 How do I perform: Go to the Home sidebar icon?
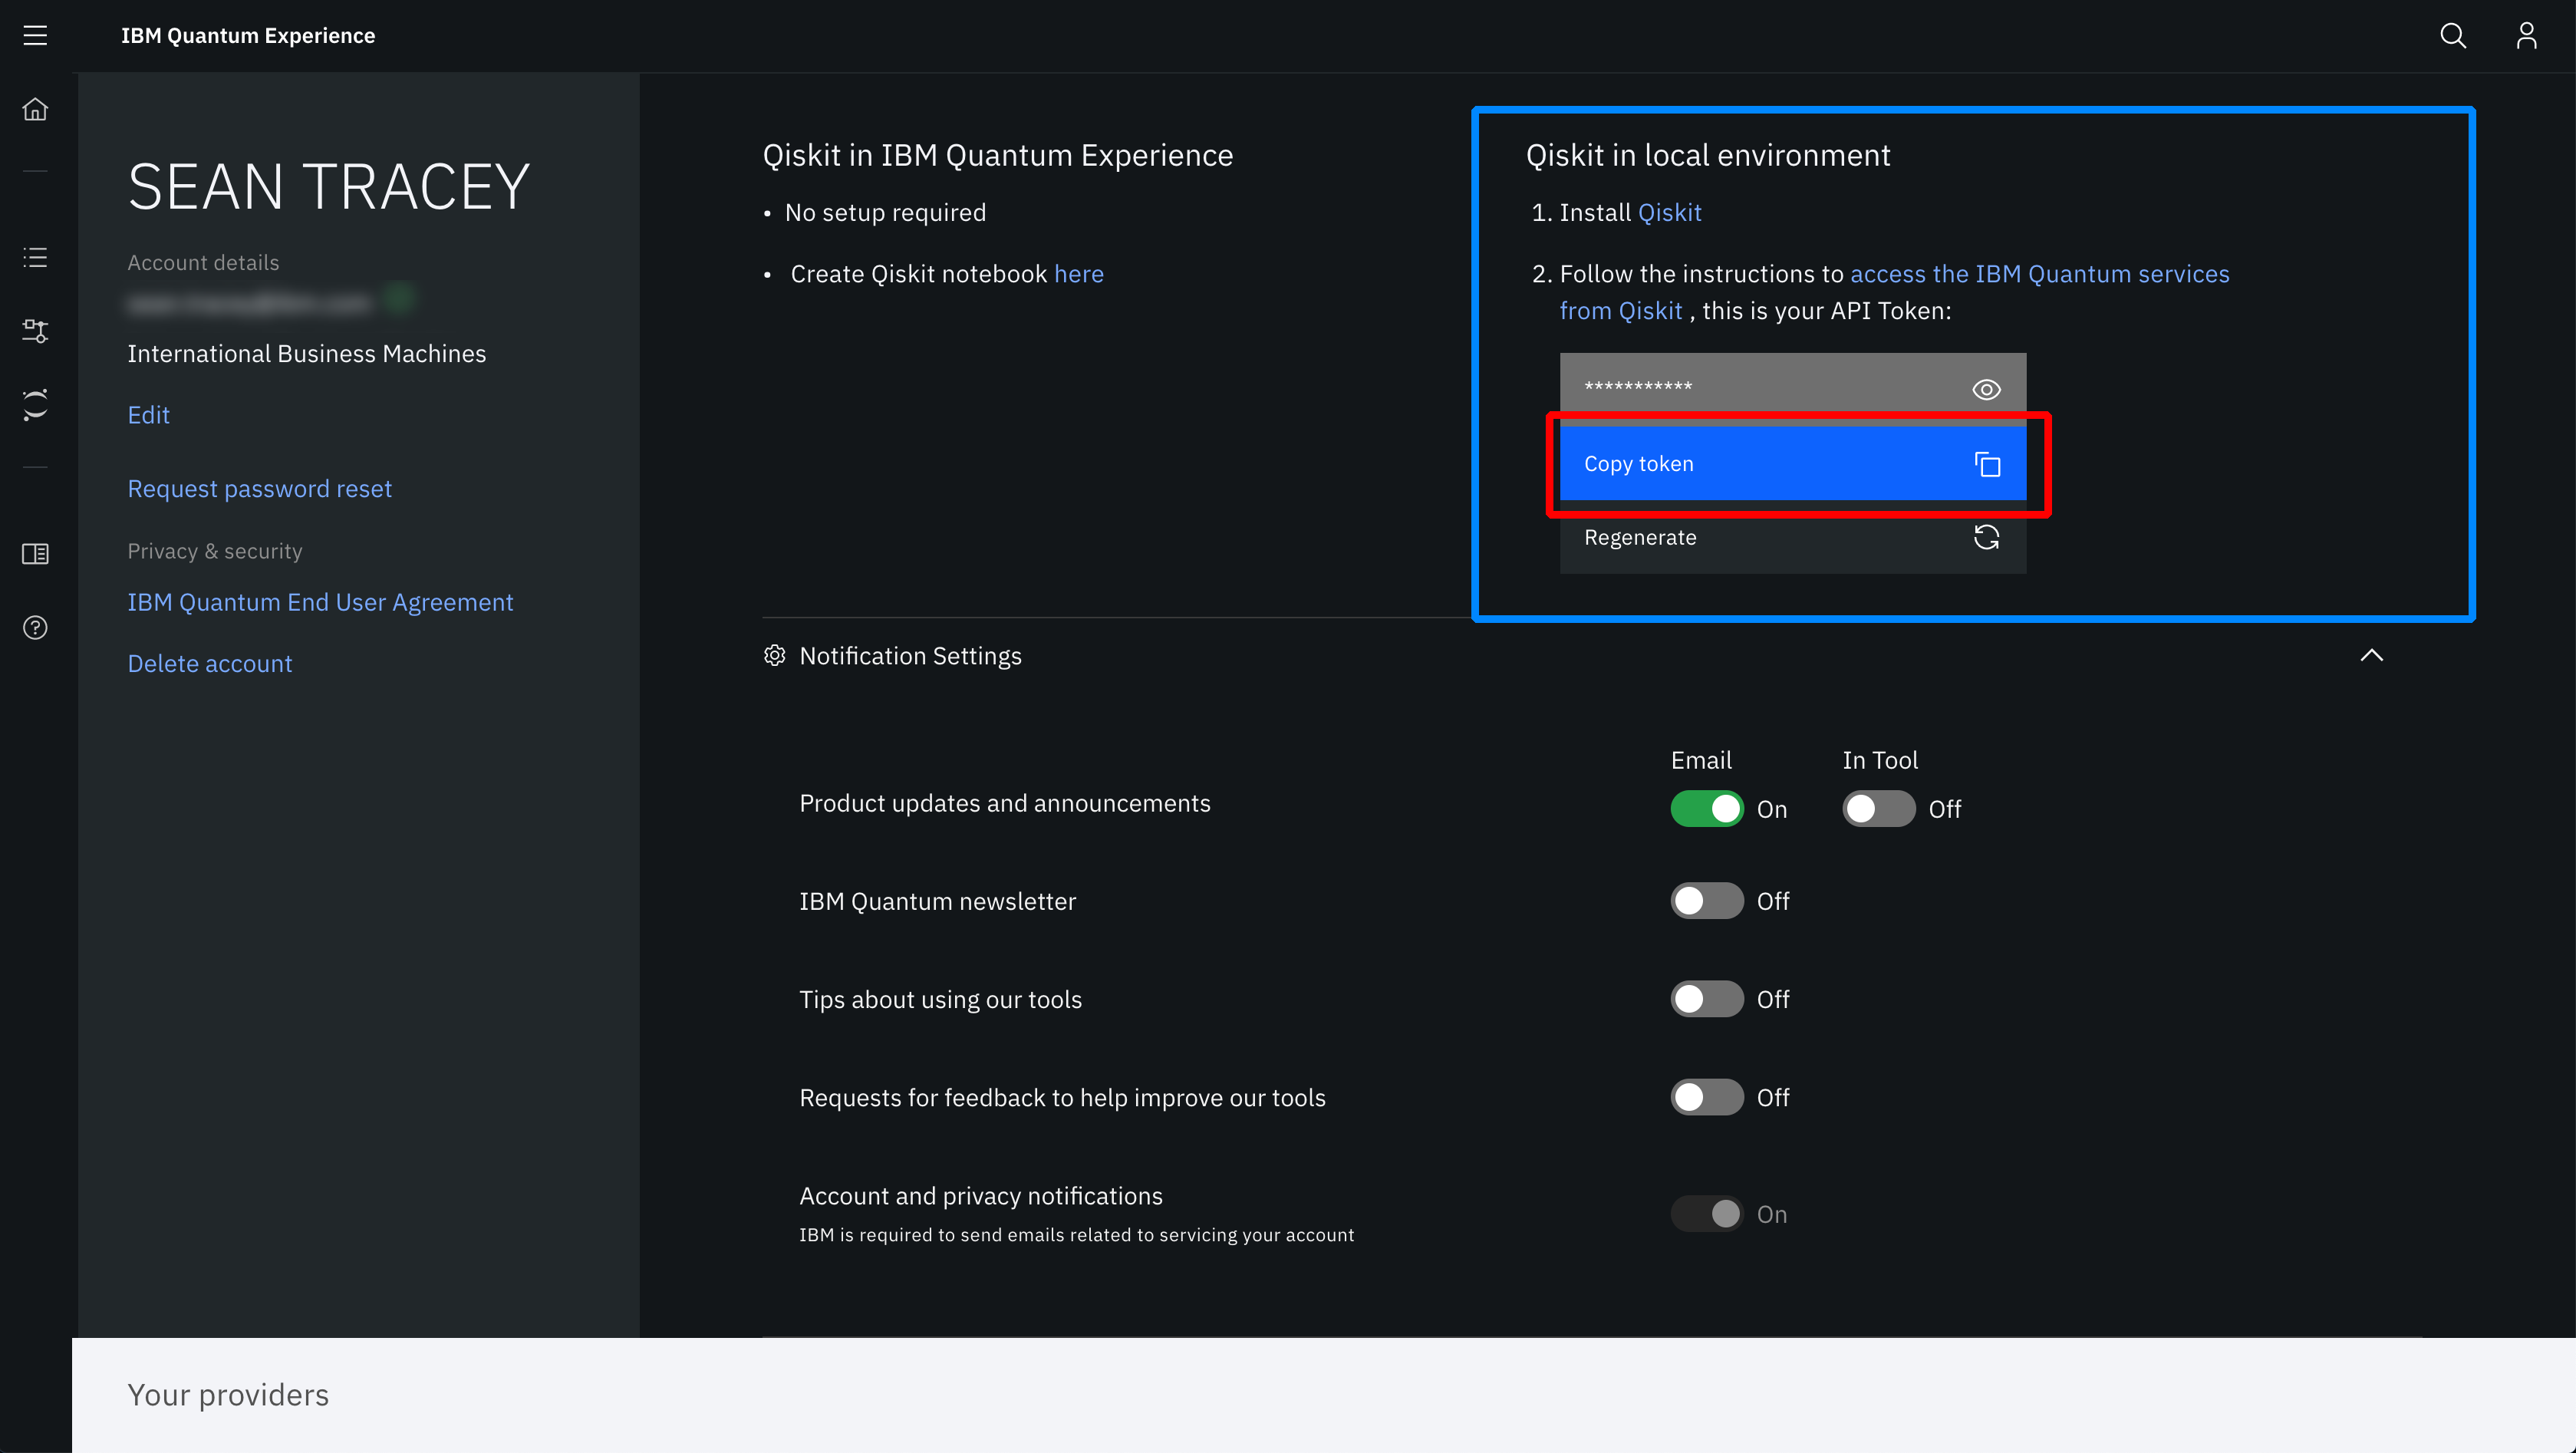[x=35, y=109]
